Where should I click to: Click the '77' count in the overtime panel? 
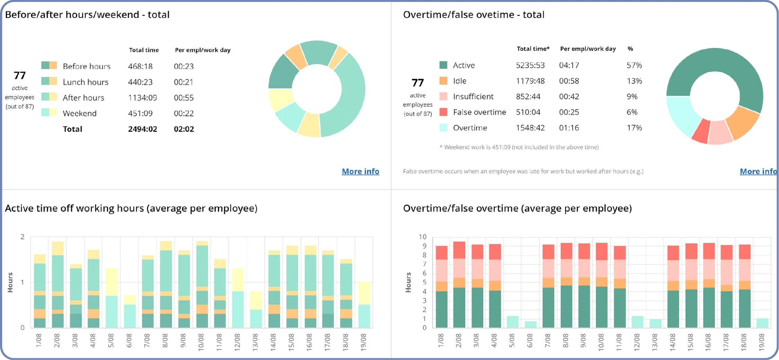point(418,82)
